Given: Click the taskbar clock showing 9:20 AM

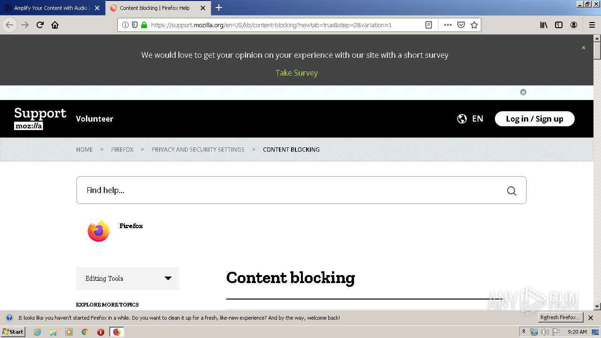Looking at the screenshot, I should (x=577, y=332).
